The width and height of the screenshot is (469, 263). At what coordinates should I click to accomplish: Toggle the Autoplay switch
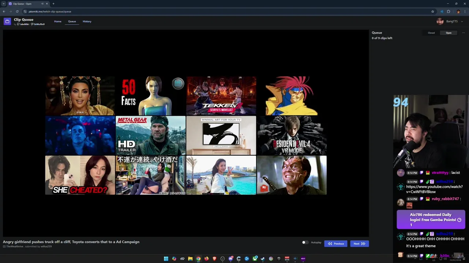[305, 243]
